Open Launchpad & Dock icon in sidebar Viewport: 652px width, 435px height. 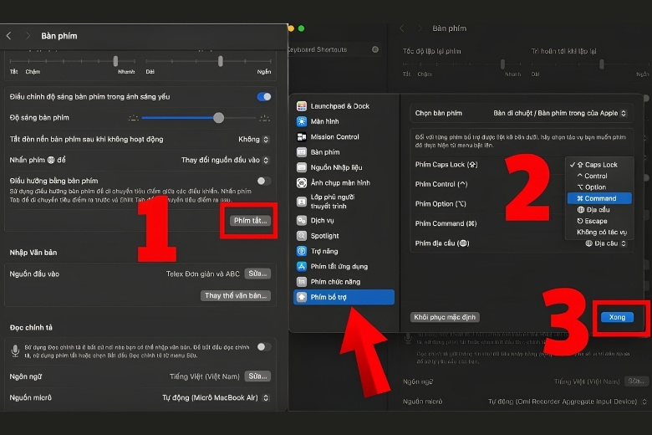point(302,106)
